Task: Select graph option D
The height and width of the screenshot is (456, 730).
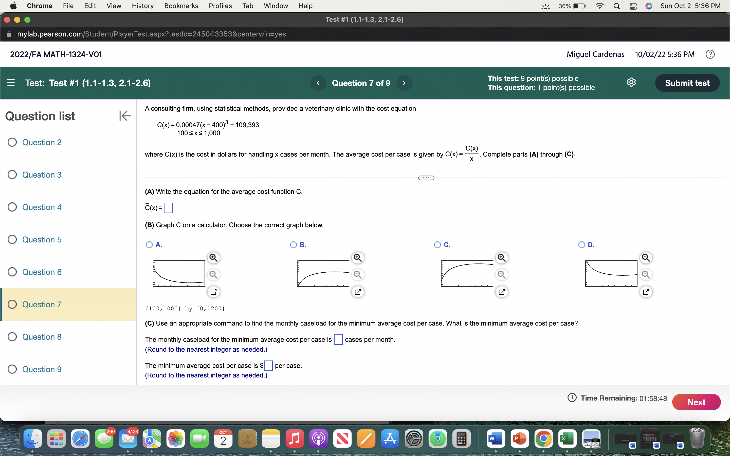Action: pyautogui.click(x=582, y=244)
